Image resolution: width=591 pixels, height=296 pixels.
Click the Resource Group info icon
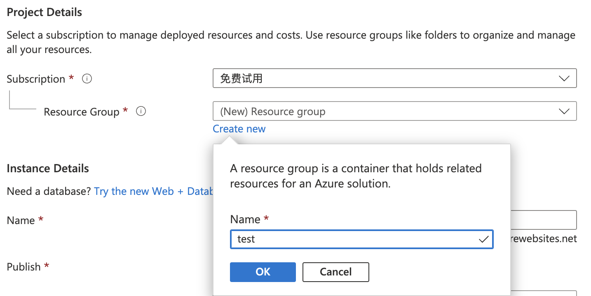click(x=141, y=111)
